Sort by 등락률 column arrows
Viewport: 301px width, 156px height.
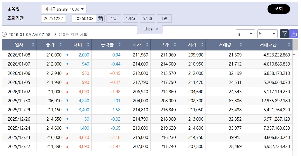tap(119, 45)
